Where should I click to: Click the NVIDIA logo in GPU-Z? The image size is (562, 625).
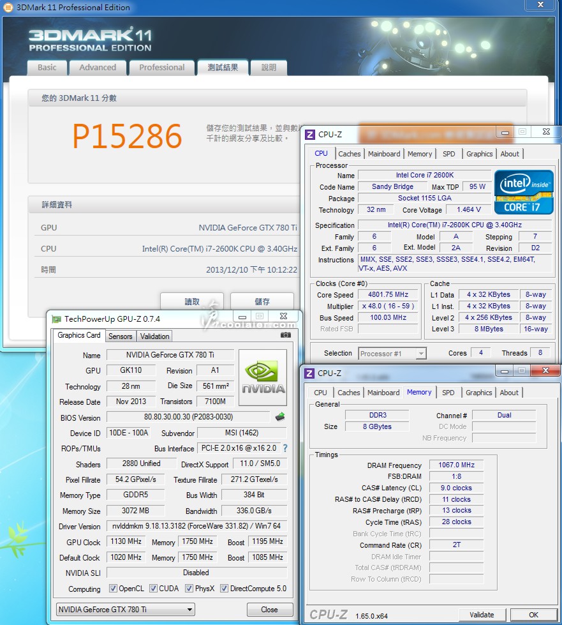coord(263,377)
